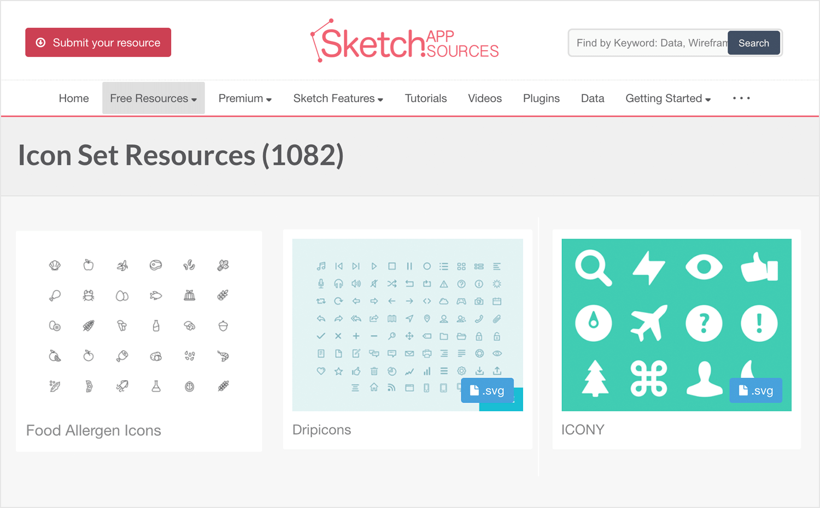Select the magnifying glass icon in ICONY preview

(593, 268)
